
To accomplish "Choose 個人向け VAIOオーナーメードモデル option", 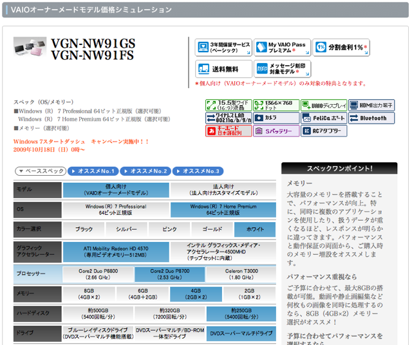I will click(116, 190).
